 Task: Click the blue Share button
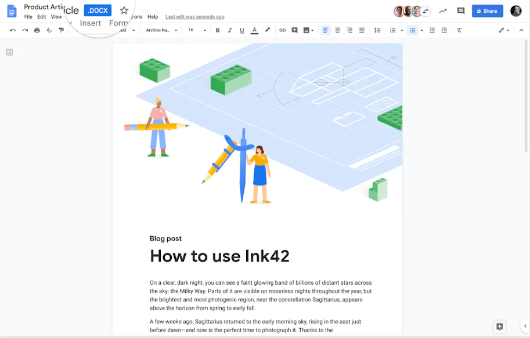[488, 11]
